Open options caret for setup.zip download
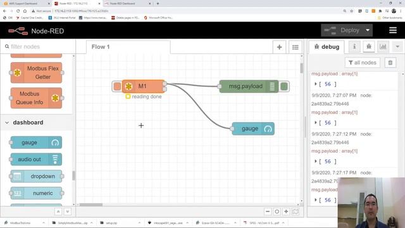This screenshot has width=405, height=228. click(x=139, y=223)
